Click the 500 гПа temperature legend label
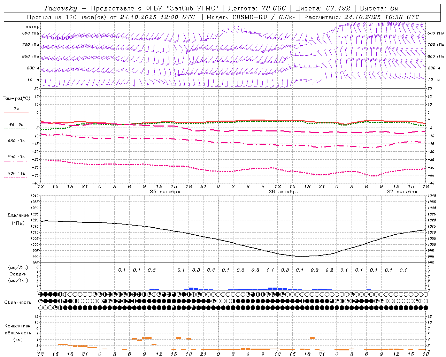The image size is (446, 357). 16,173
